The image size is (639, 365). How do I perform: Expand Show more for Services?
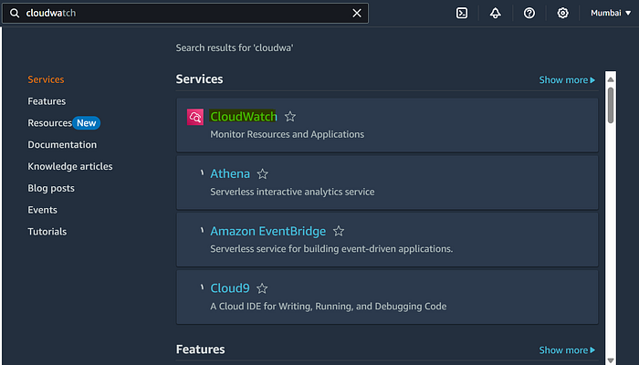[x=567, y=80]
